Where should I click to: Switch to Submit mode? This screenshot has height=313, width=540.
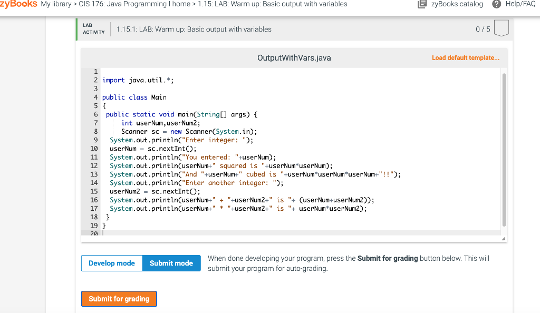(171, 263)
